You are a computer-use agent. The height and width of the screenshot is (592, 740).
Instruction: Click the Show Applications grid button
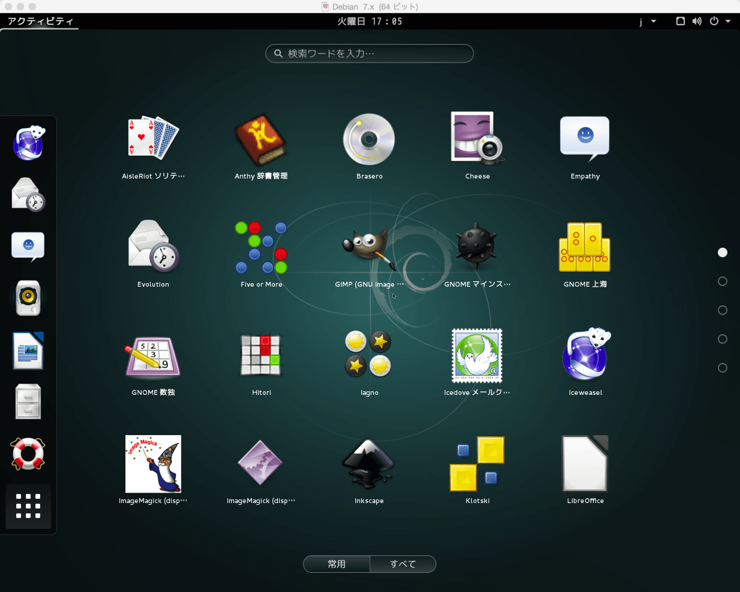(x=28, y=506)
